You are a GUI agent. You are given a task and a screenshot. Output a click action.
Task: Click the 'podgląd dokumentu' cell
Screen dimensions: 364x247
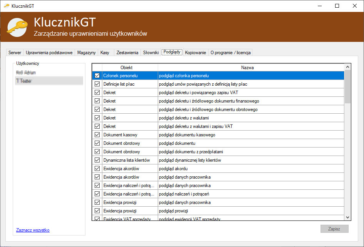tap(251, 143)
